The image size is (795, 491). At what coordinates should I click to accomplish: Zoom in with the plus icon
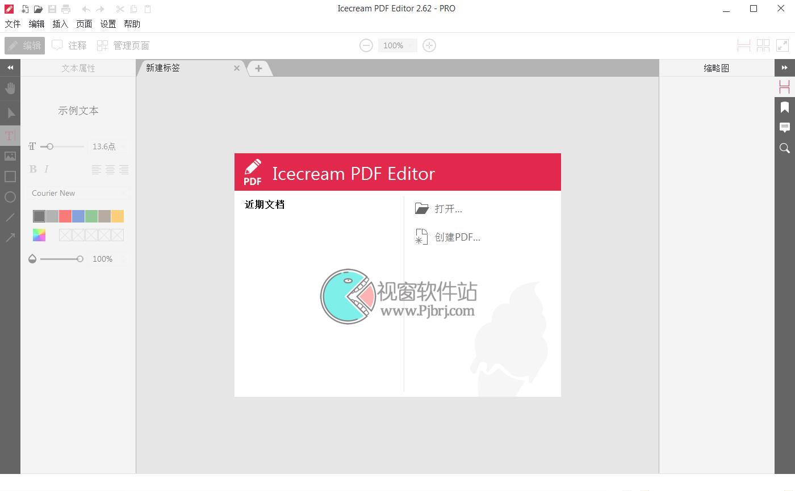[429, 45]
